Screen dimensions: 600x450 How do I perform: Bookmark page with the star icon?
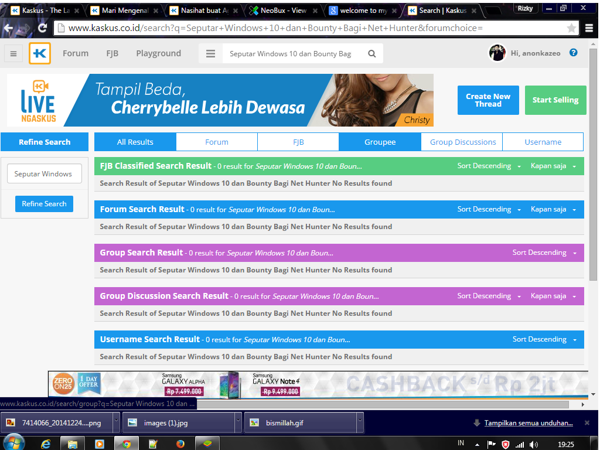(571, 28)
